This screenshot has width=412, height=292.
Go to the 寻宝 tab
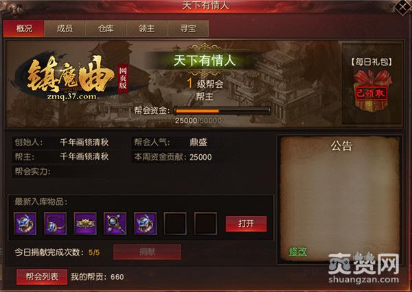[188, 29]
